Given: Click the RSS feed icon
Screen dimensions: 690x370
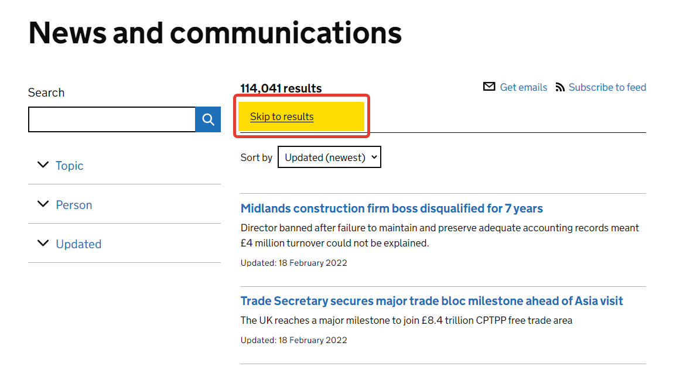Looking at the screenshot, I should (x=560, y=87).
